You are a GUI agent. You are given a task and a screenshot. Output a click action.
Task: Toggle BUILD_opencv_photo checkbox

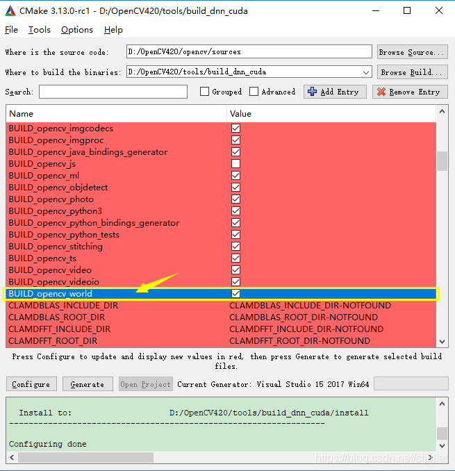pos(235,199)
